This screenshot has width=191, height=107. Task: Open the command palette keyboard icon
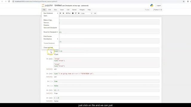(x=95, y=13)
